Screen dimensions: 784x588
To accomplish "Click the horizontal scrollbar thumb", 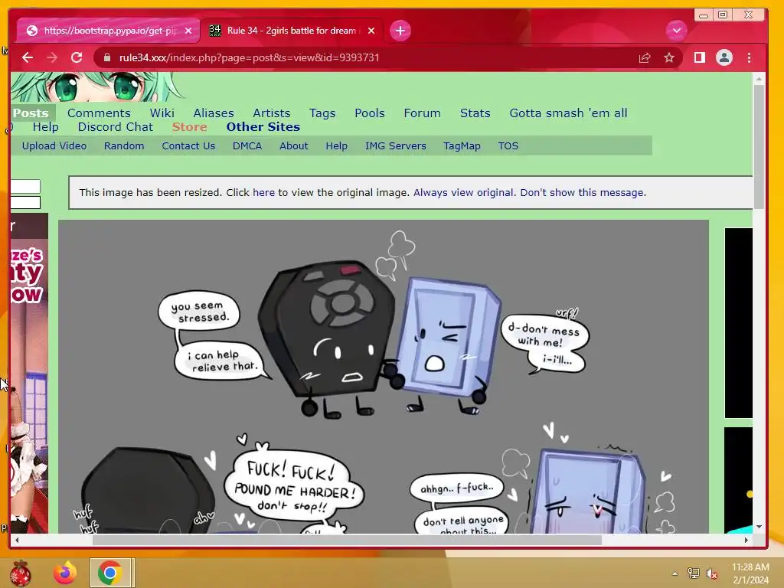I will click(x=347, y=540).
